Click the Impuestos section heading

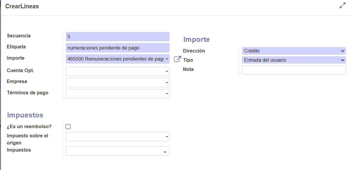[x=25, y=115]
